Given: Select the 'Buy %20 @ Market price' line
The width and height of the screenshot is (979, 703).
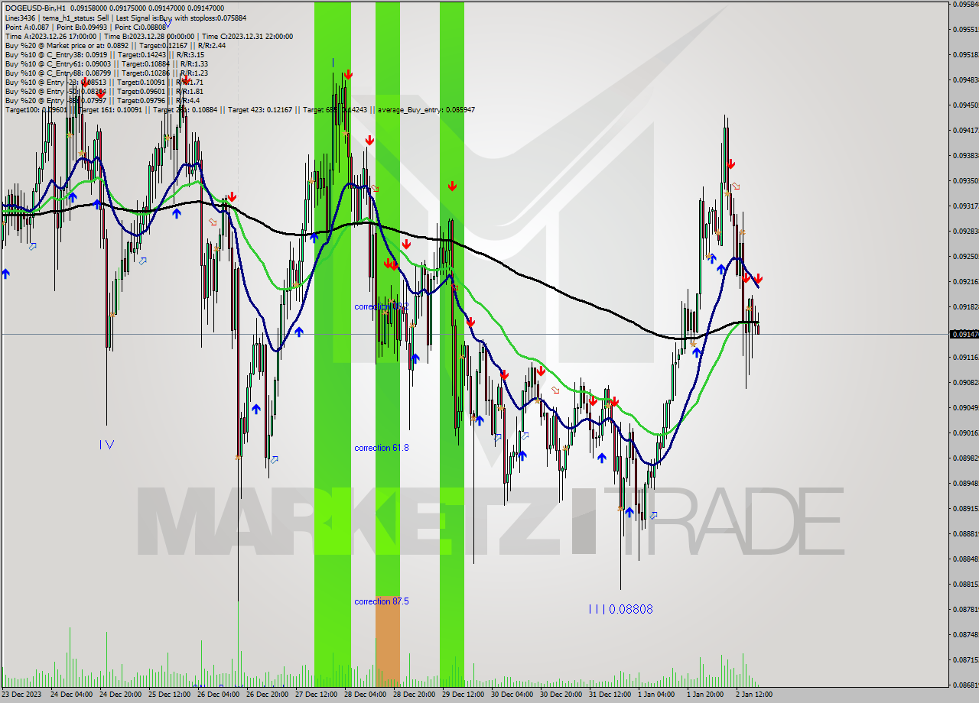Looking at the screenshot, I should 115,45.
